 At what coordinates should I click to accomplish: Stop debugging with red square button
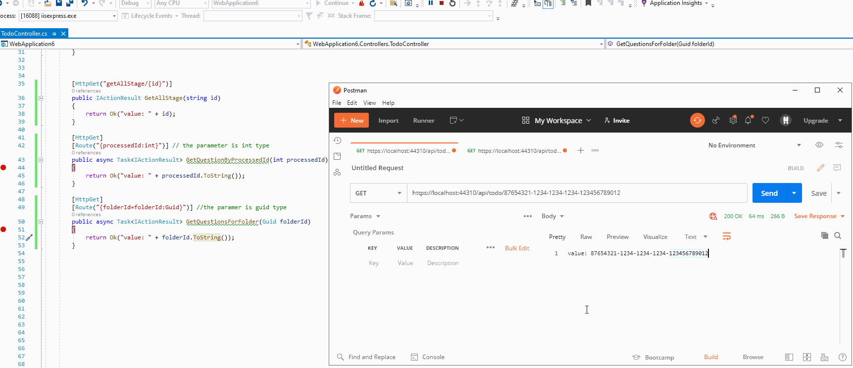pyautogui.click(x=442, y=3)
